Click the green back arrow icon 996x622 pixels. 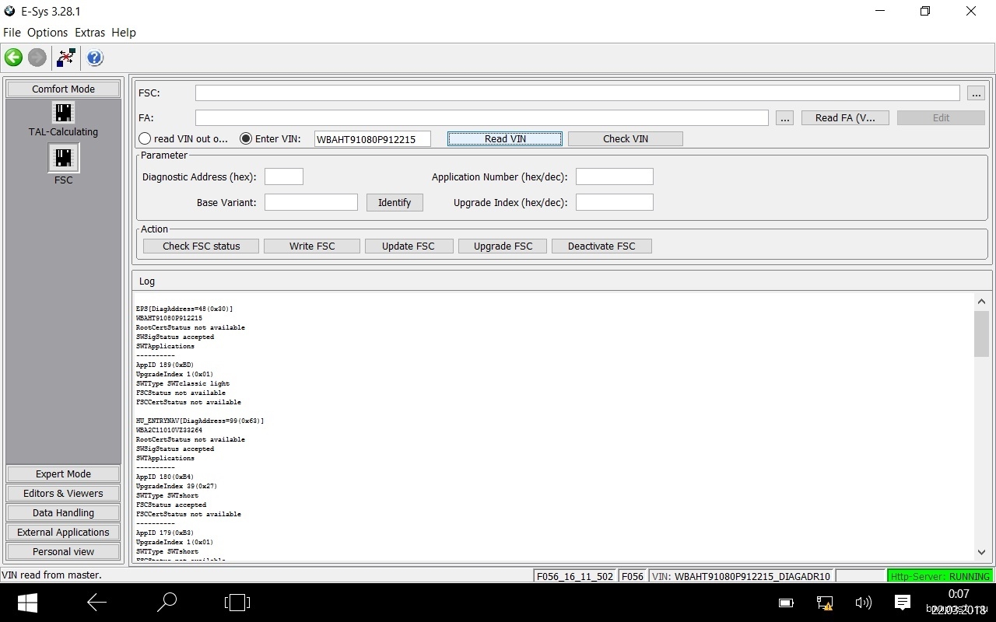tap(13, 58)
